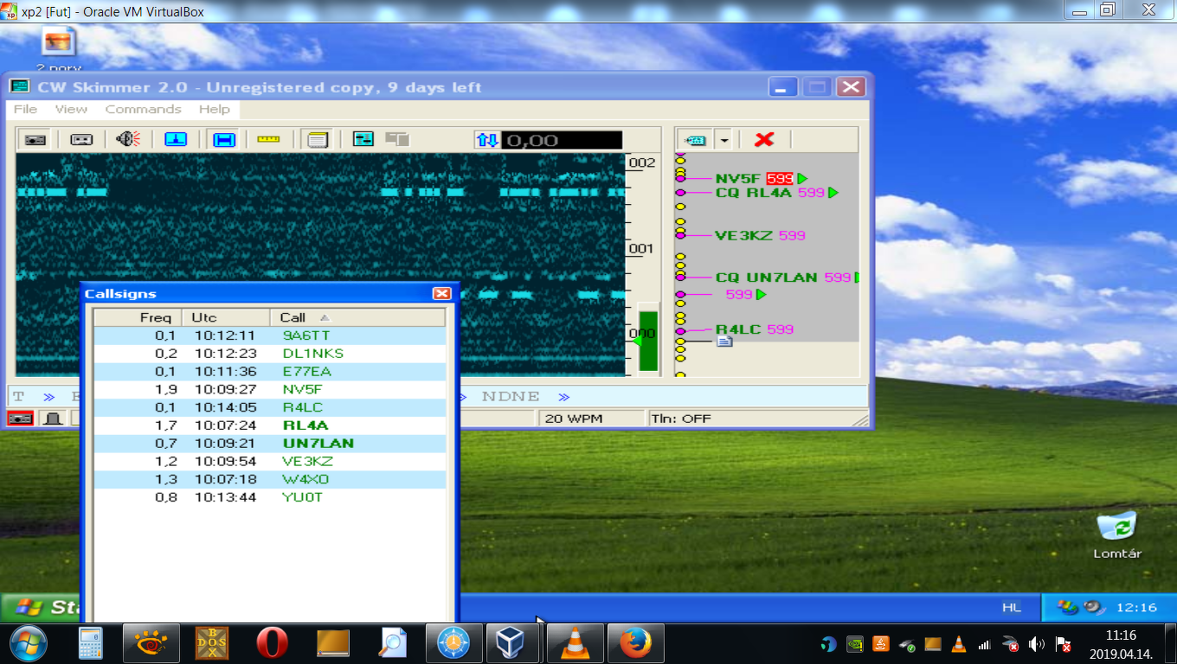Select the VE3KZ row in Callsigns list
This screenshot has width=1177, height=664.
[x=270, y=462]
